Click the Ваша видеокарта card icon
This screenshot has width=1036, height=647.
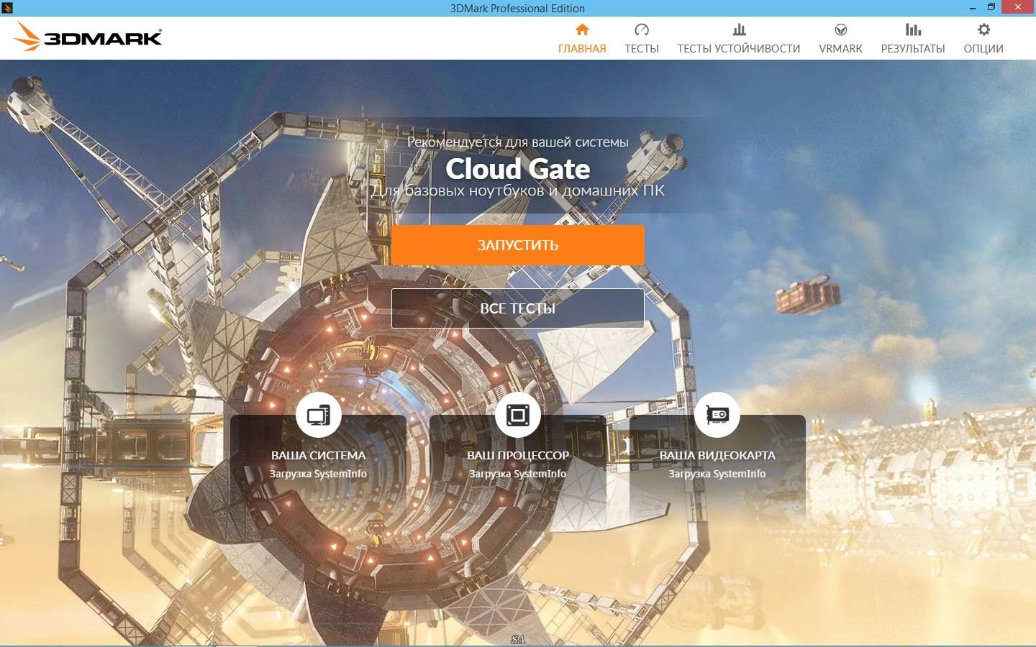[717, 415]
